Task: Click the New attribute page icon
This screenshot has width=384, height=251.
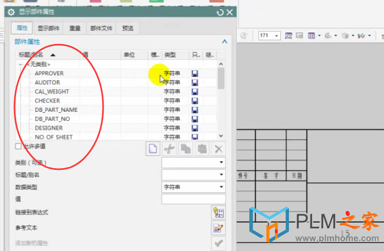Action: click(x=153, y=148)
